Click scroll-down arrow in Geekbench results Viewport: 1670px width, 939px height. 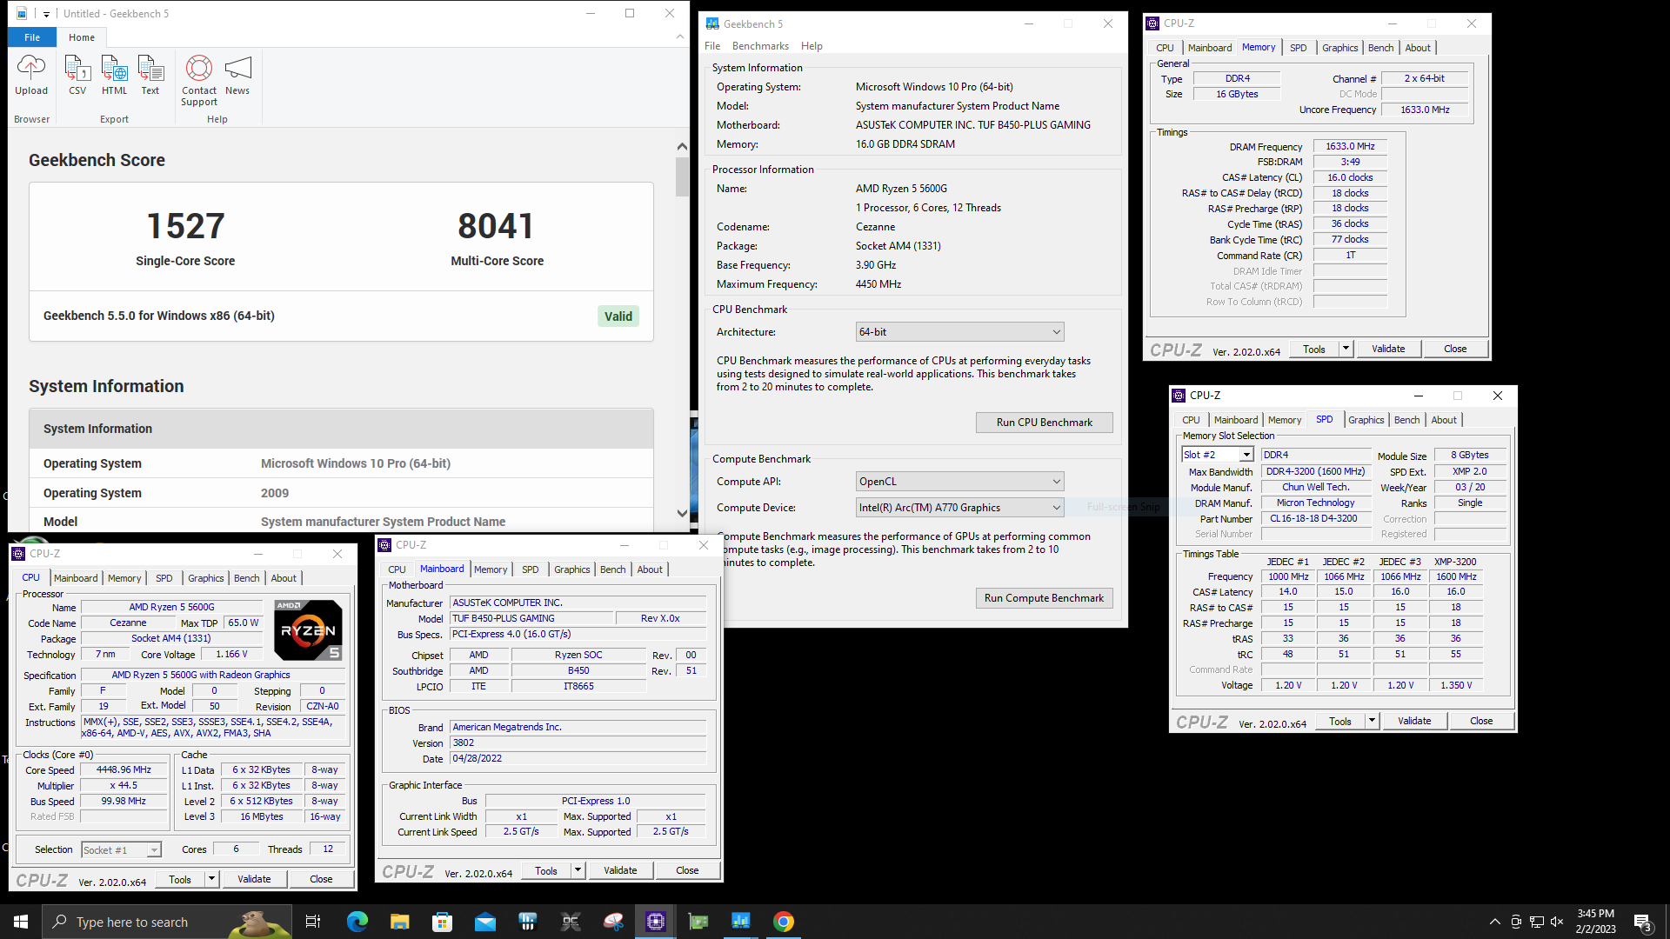682,514
